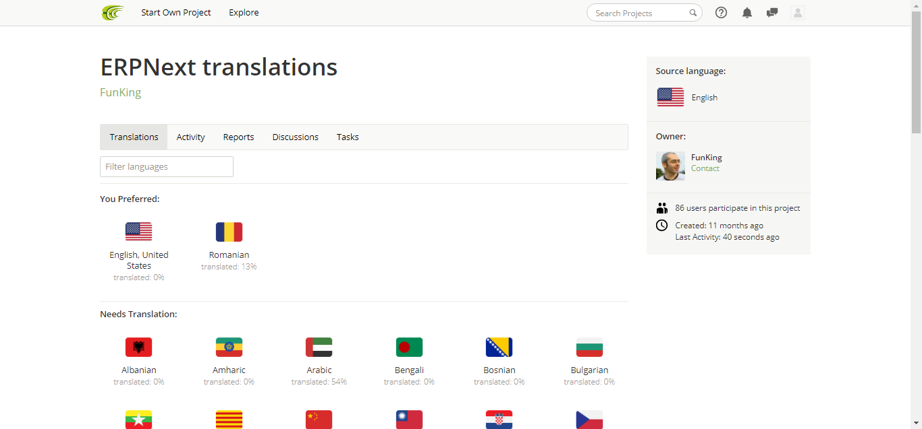This screenshot has height=429, width=922.
Task: Click Start Own Project in navbar
Action: 176,13
